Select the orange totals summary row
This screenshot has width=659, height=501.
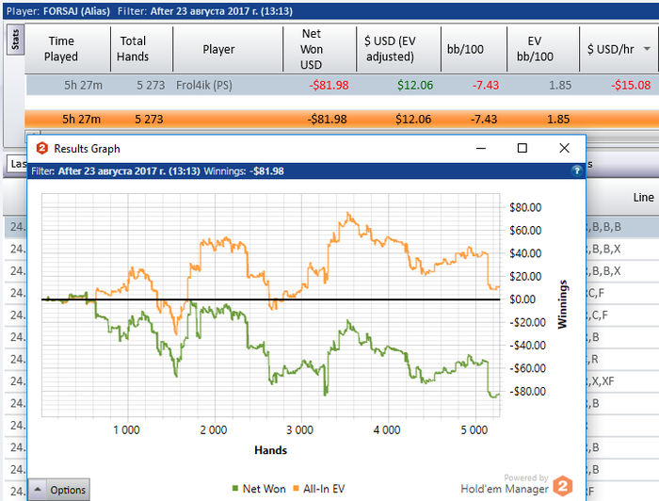point(342,119)
